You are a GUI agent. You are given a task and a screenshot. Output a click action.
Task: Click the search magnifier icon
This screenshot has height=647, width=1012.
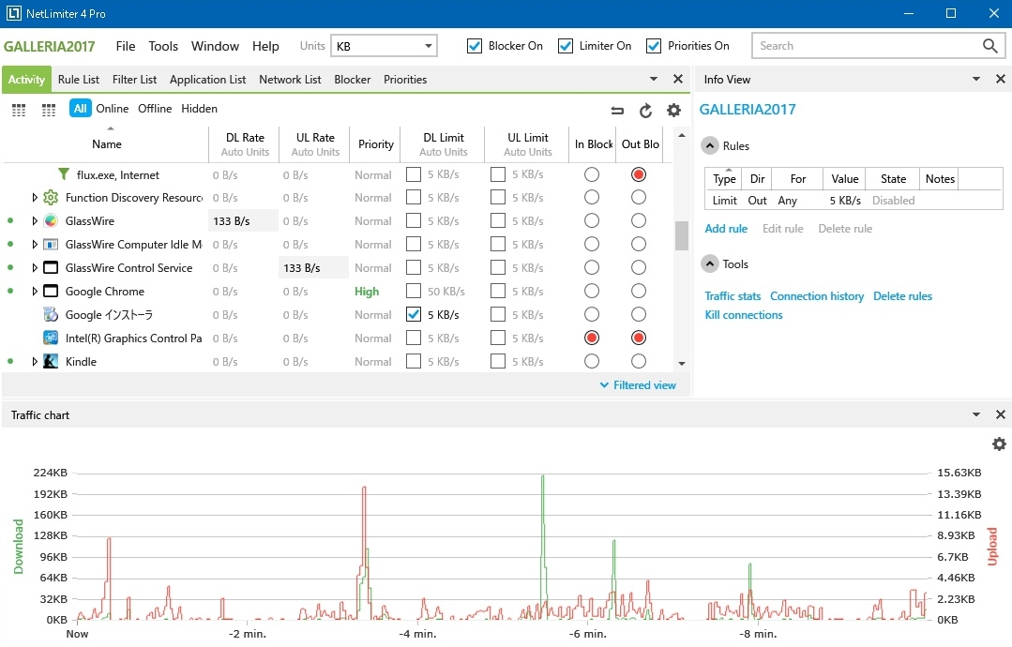[989, 46]
